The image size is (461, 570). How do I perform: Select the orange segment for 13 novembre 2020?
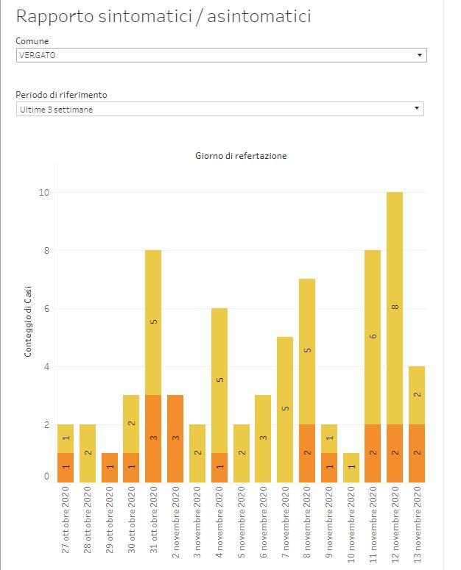coord(417,453)
